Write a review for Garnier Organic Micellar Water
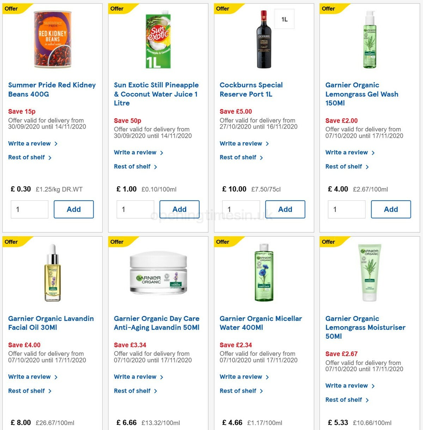The image size is (423, 430). click(241, 376)
